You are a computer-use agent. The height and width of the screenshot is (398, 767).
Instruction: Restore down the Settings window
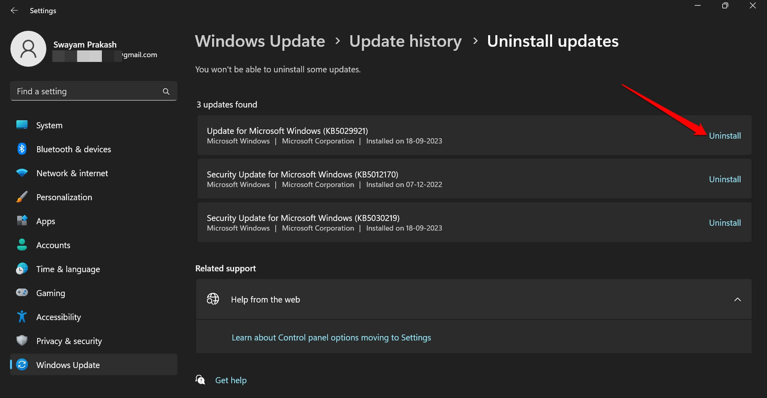click(x=725, y=6)
